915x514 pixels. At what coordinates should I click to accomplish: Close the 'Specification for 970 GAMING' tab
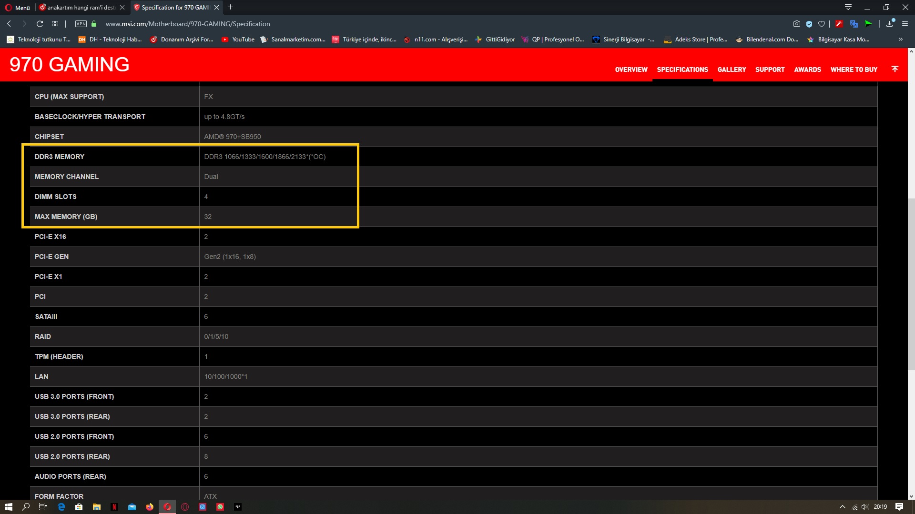coord(217,8)
